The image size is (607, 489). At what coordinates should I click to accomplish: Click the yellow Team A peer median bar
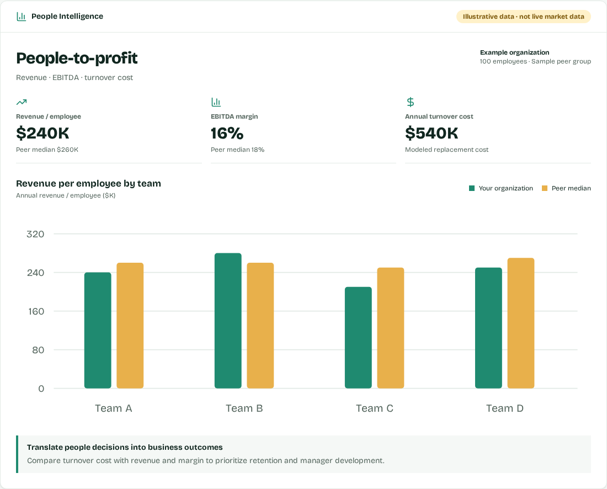[x=130, y=326]
